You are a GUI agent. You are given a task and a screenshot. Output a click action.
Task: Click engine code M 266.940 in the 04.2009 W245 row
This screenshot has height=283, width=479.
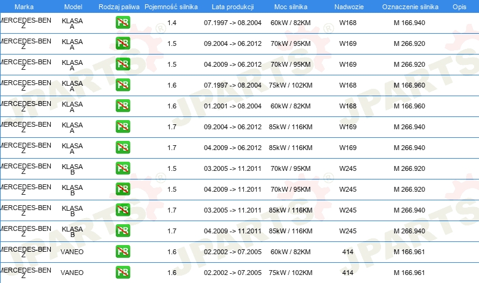point(409,230)
